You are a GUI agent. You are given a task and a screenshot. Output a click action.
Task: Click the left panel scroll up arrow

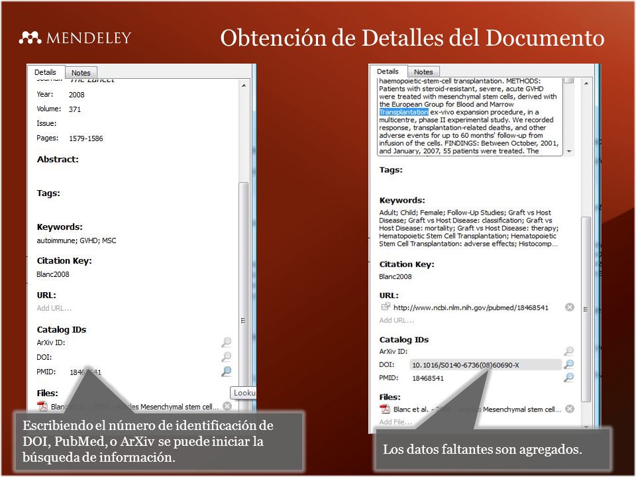(x=244, y=85)
